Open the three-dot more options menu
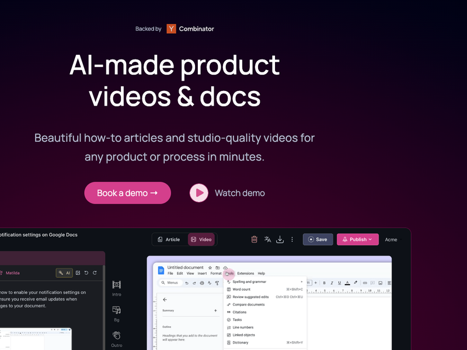Viewport: 467px width, 350px height. (292, 239)
